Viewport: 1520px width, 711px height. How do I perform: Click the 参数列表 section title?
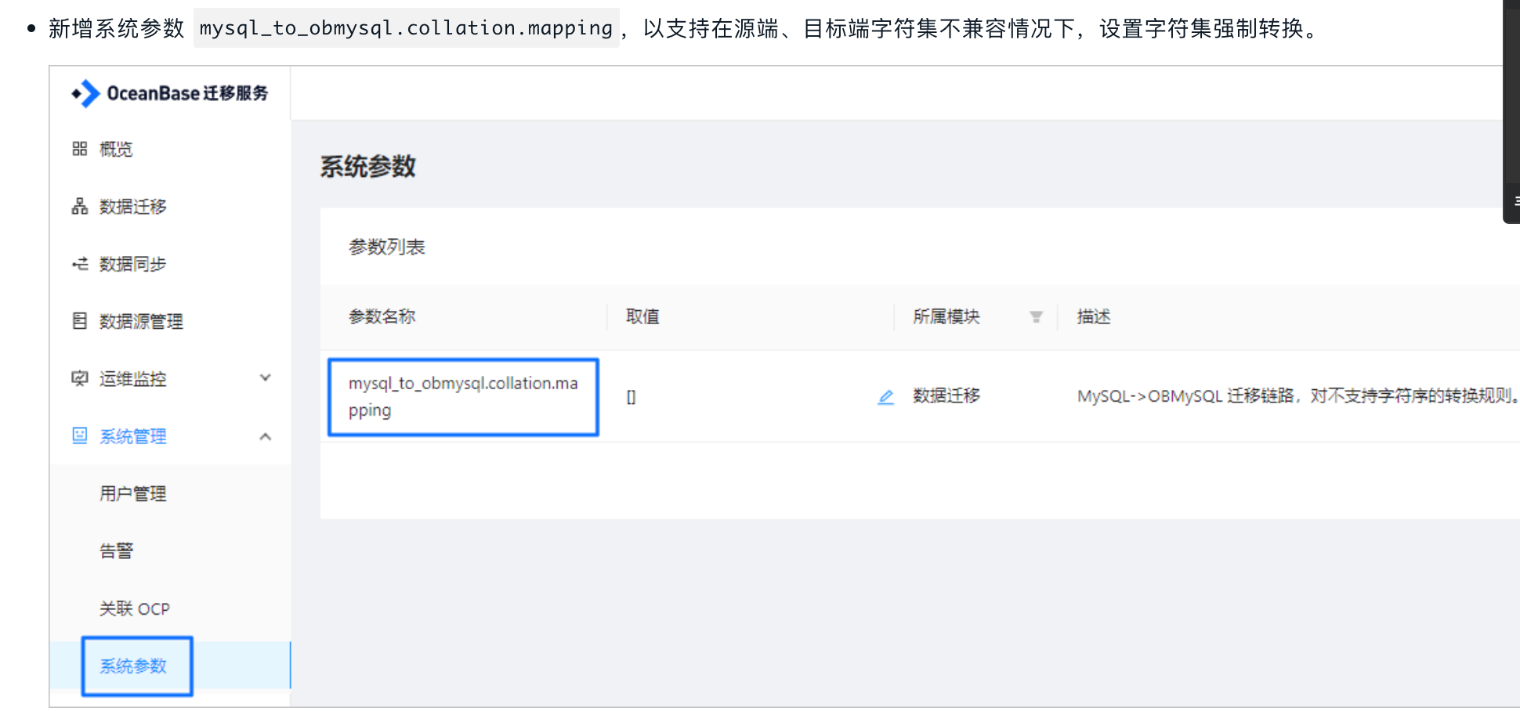386,247
